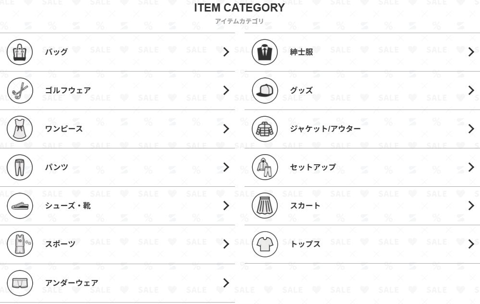Select the バッグ tote bag icon
The width and height of the screenshot is (480, 304).
point(19,52)
